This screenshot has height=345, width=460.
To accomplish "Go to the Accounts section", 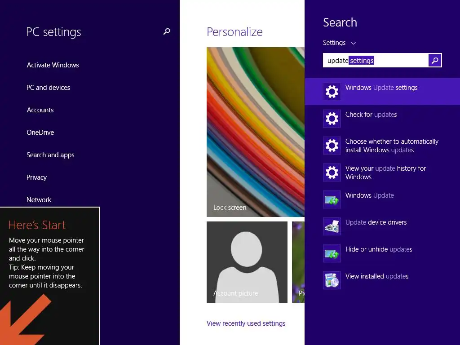I will [40, 110].
